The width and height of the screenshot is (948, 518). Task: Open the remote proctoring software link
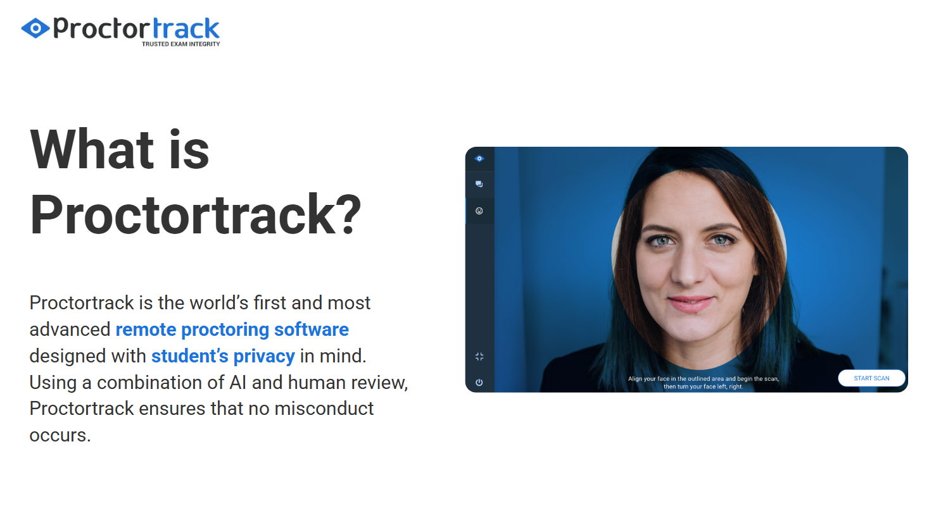(x=232, y=330)
